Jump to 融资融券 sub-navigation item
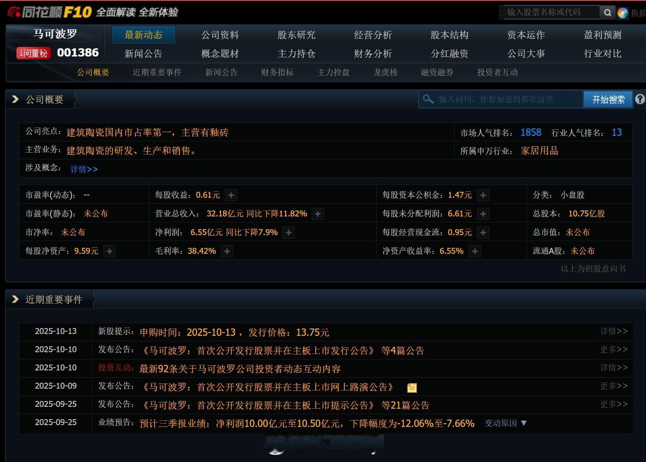Viewport: 646px width, 462px height. 437,72
